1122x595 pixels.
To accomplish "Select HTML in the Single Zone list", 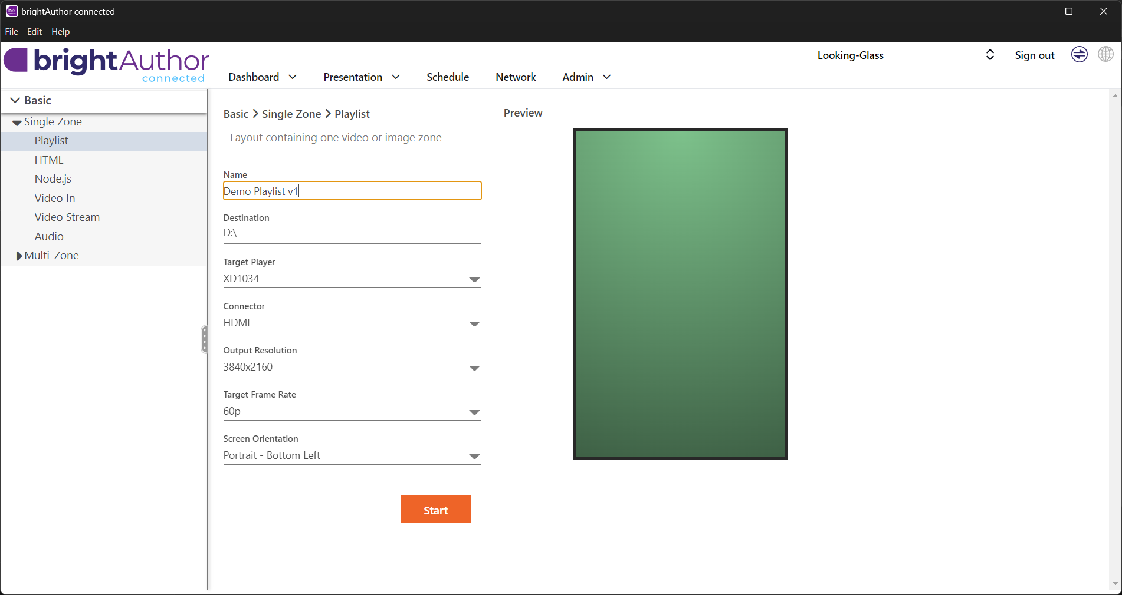I will point(49,160).
